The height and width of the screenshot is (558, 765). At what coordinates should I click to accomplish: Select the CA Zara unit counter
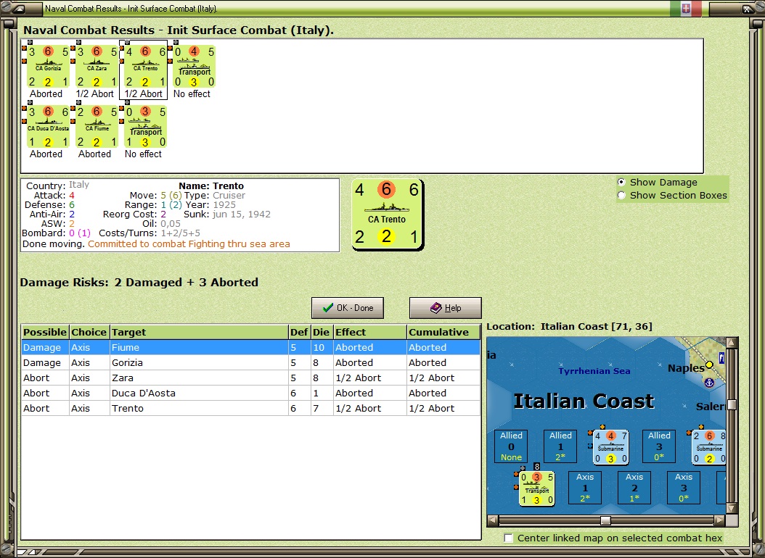(x=97, y=66)
